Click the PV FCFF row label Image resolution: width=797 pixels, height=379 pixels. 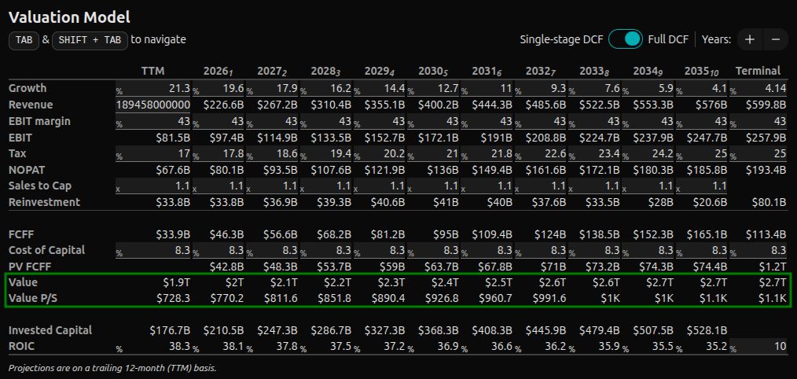30,266
